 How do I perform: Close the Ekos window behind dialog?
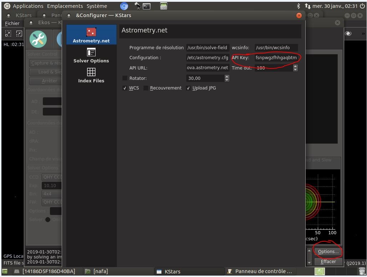[x=337, y=22]
